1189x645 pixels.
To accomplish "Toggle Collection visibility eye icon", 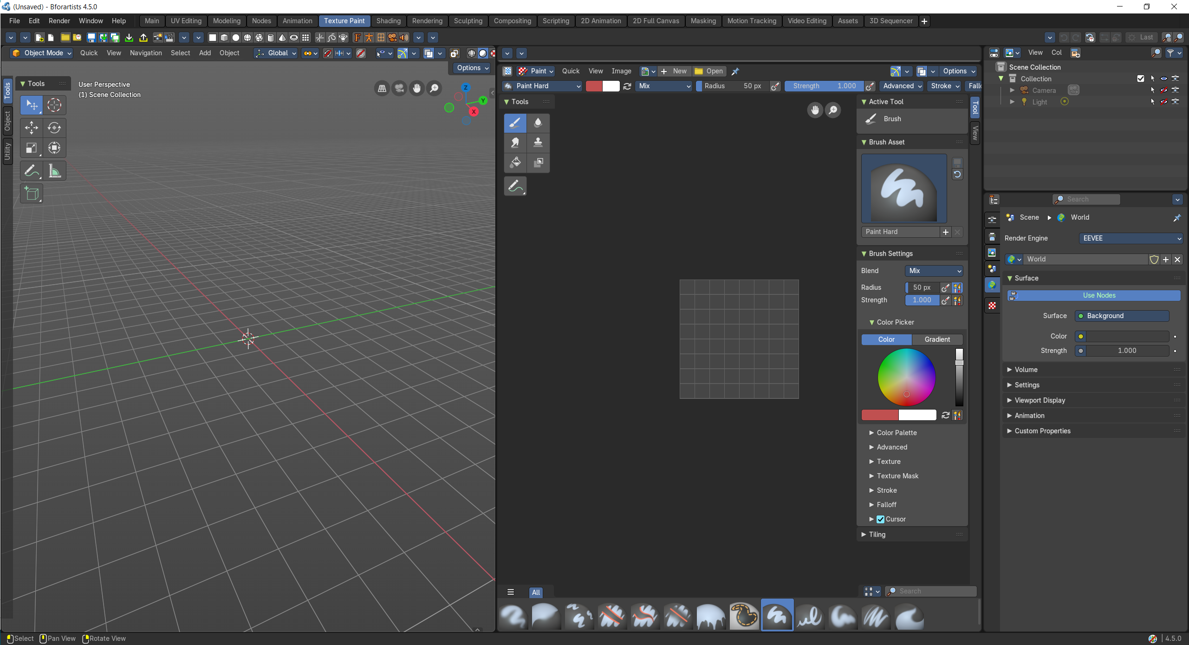I will click(1164, 78).
